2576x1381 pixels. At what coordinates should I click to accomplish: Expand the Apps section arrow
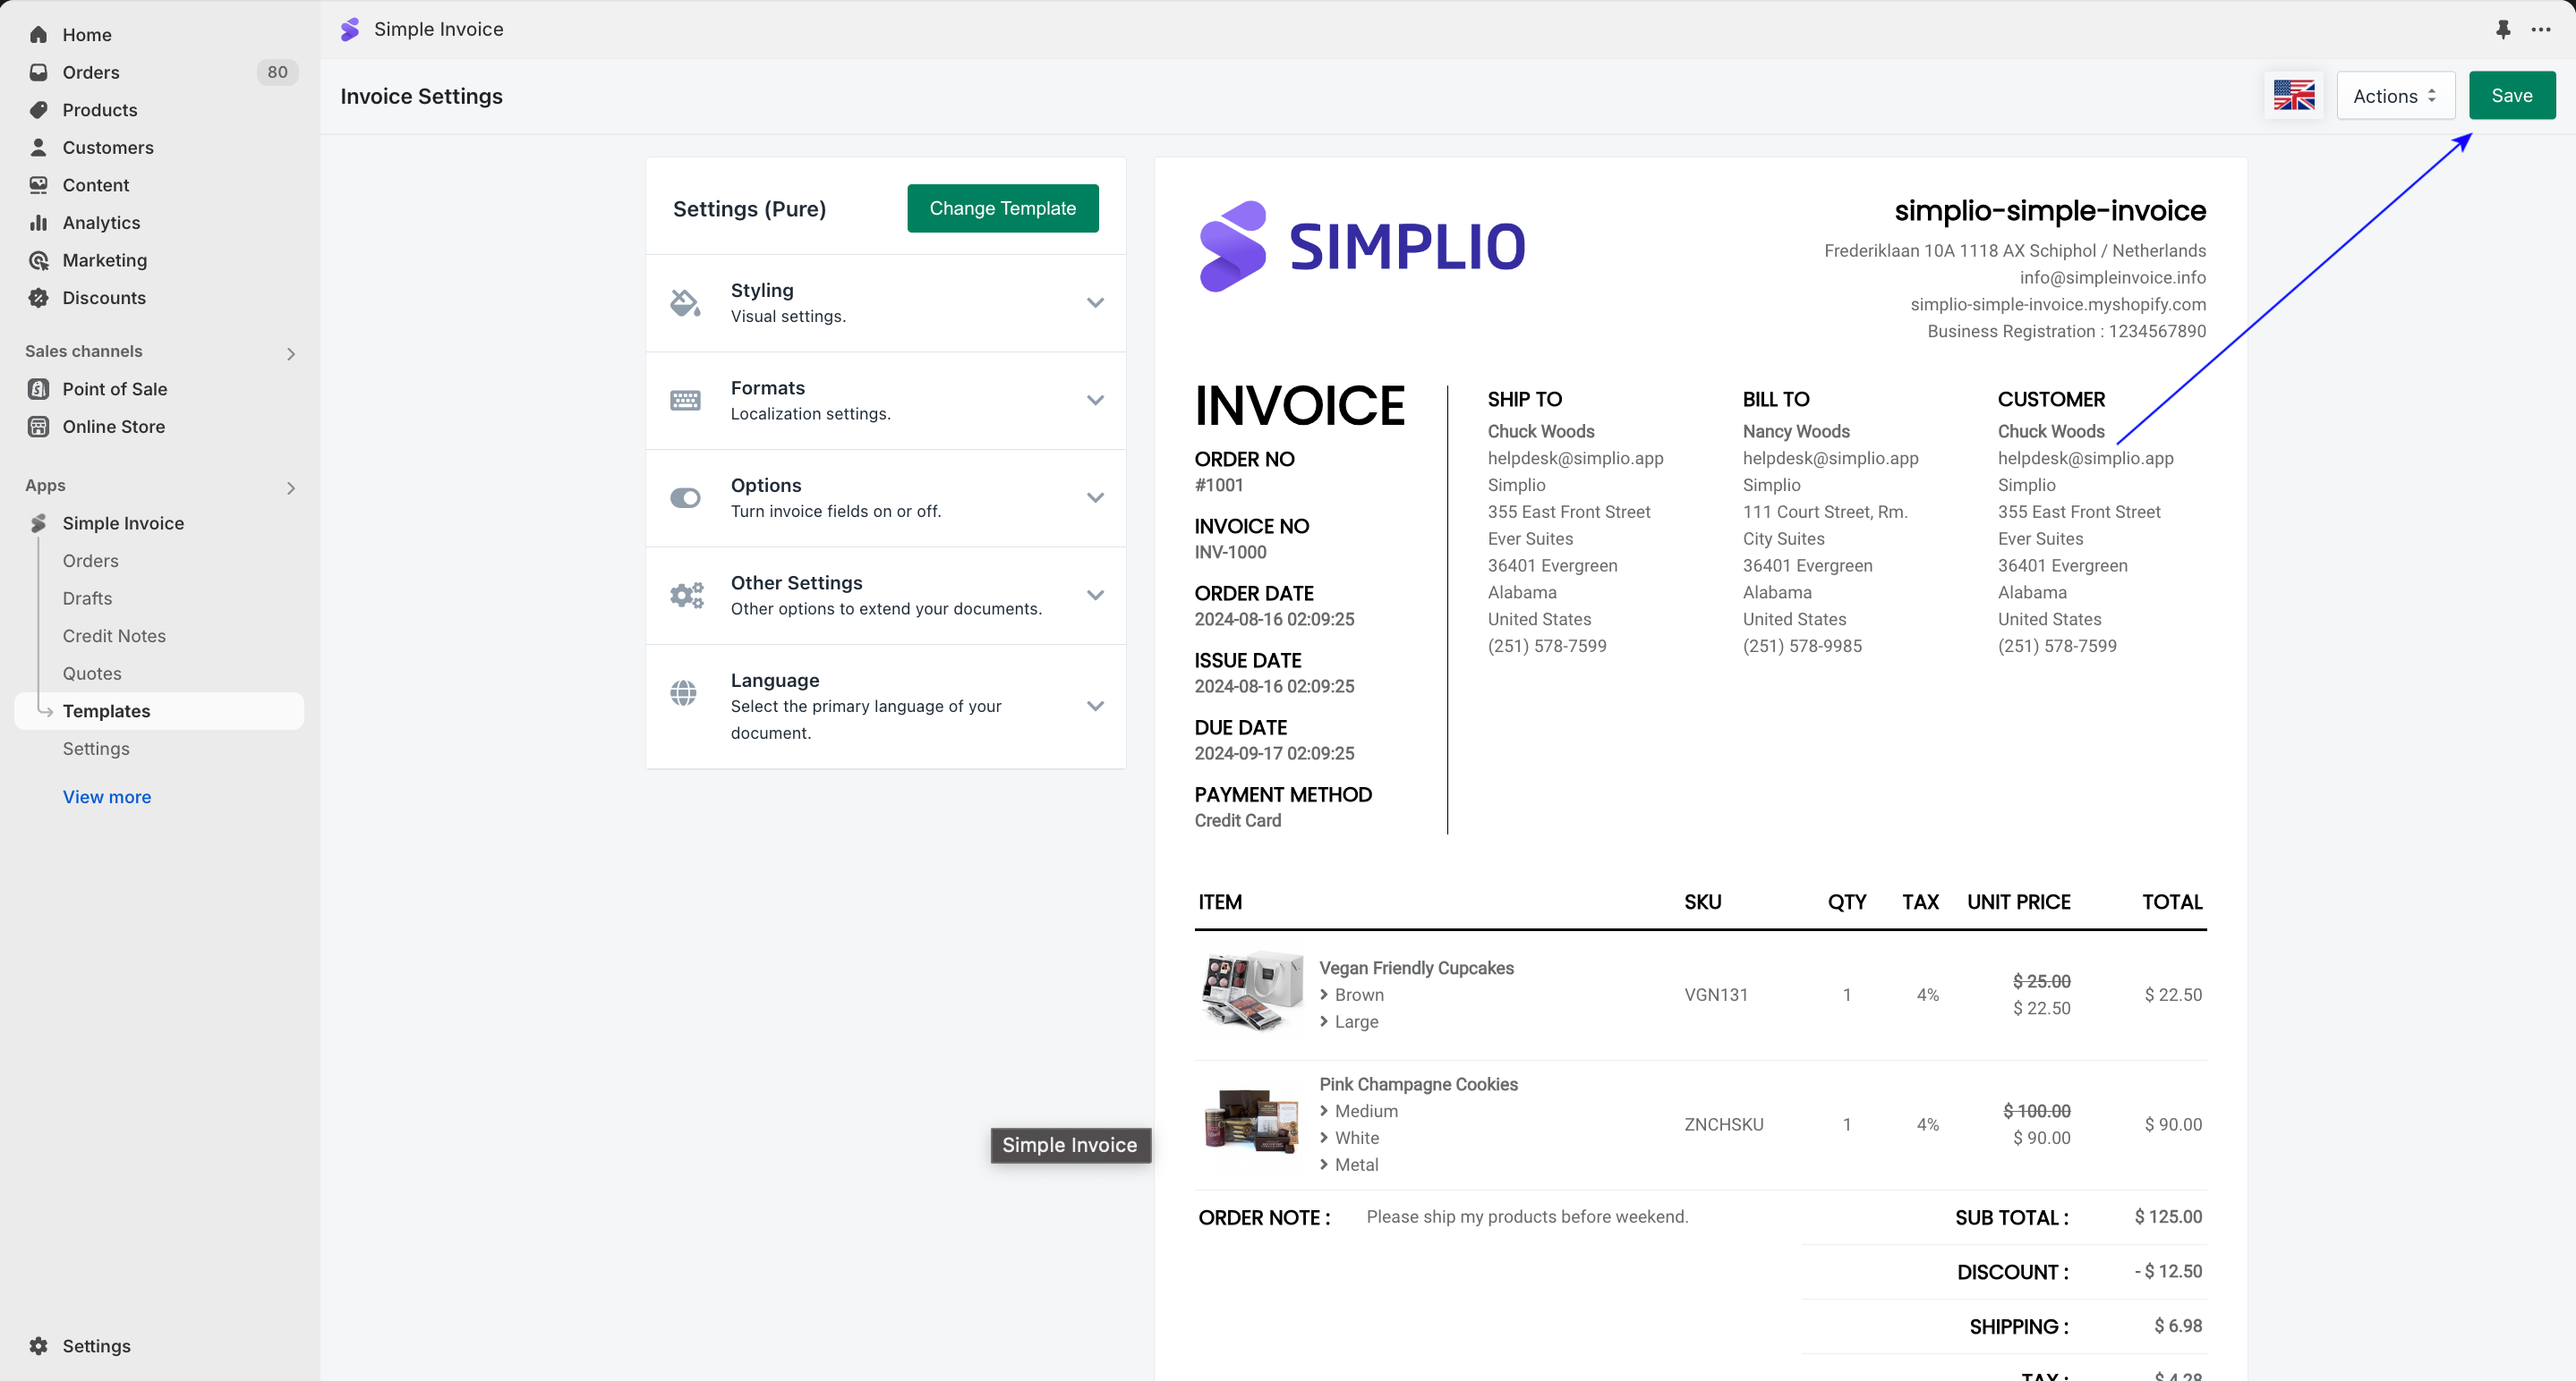[x=291, y=487]
